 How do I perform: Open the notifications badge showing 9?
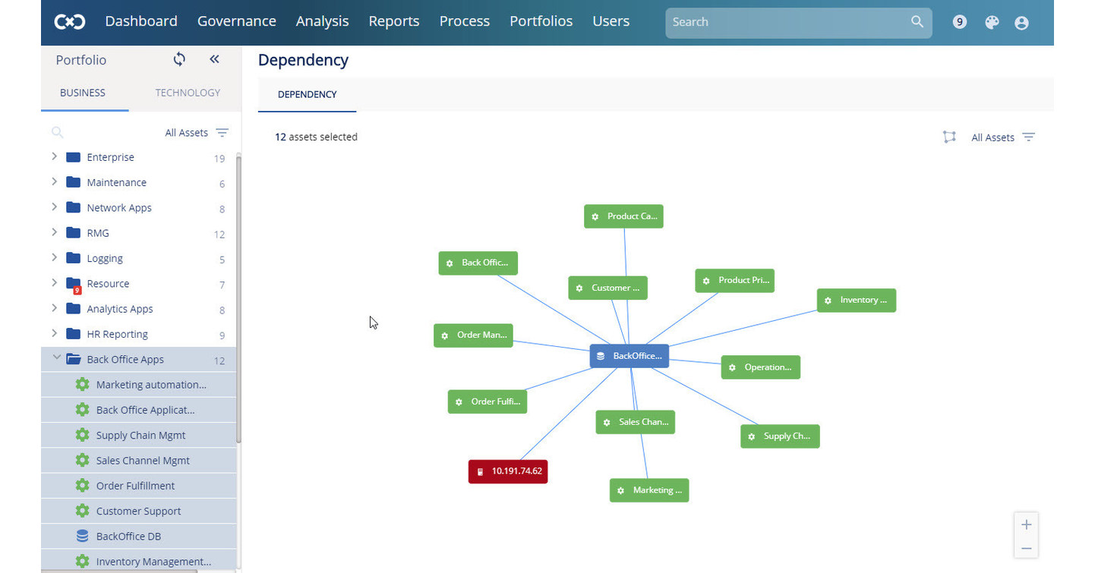(x=960, y=22)
